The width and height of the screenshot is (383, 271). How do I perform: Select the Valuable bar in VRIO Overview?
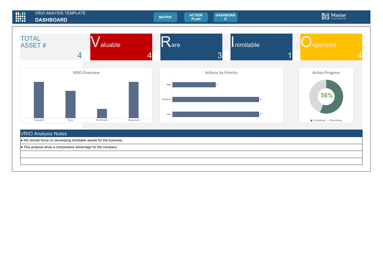point(39,100)
